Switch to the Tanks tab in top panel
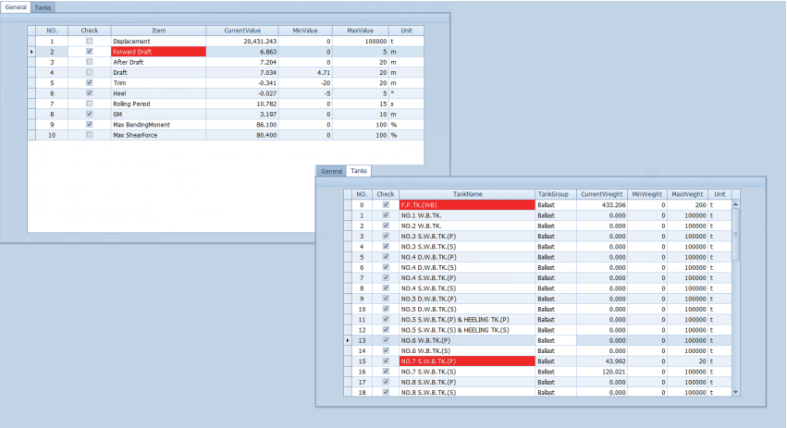 pos(43,6)
